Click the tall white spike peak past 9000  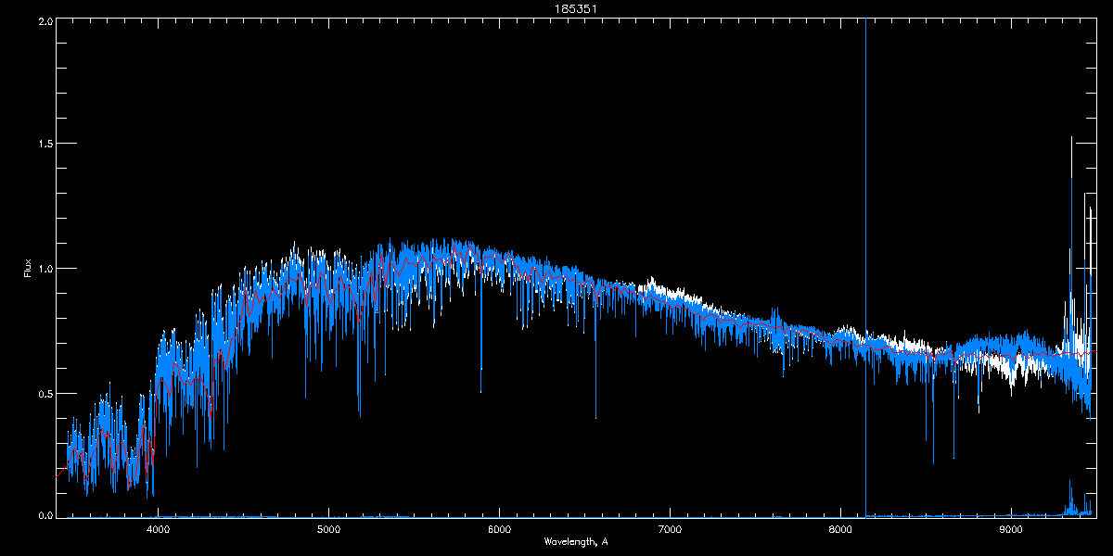coord(1071,138)
